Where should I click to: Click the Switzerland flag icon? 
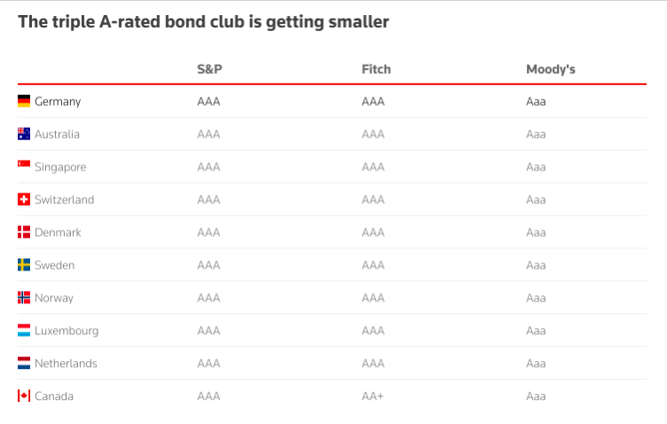(x=24, y=200)
